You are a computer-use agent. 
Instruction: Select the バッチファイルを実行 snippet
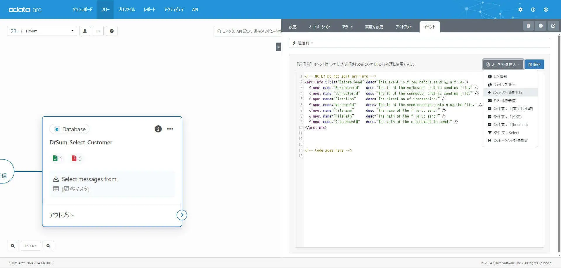[507, 92]
